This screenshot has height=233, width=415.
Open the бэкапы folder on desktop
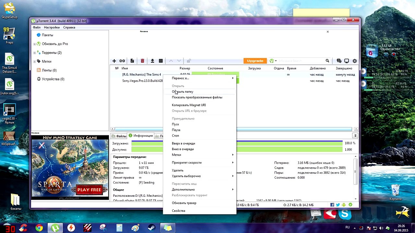pos(16,202)
